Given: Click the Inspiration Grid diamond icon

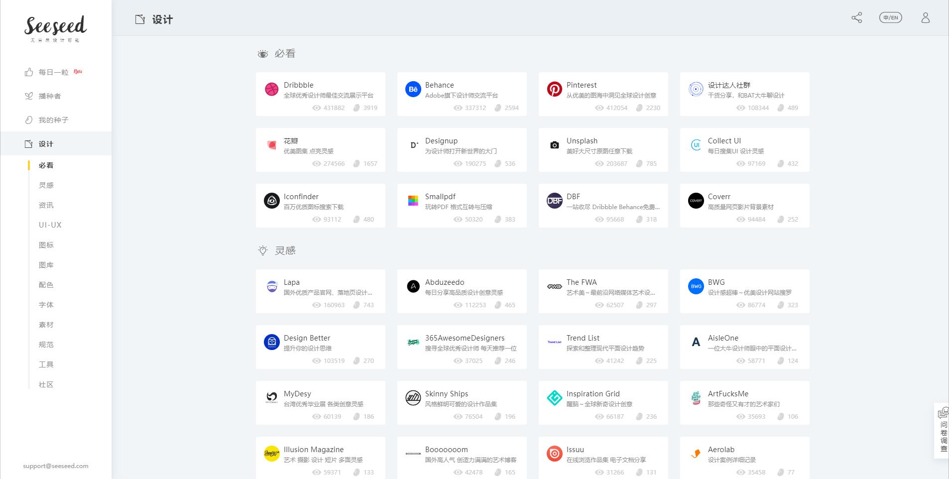Looking at the screenshot, I should [x=555, y=398].
